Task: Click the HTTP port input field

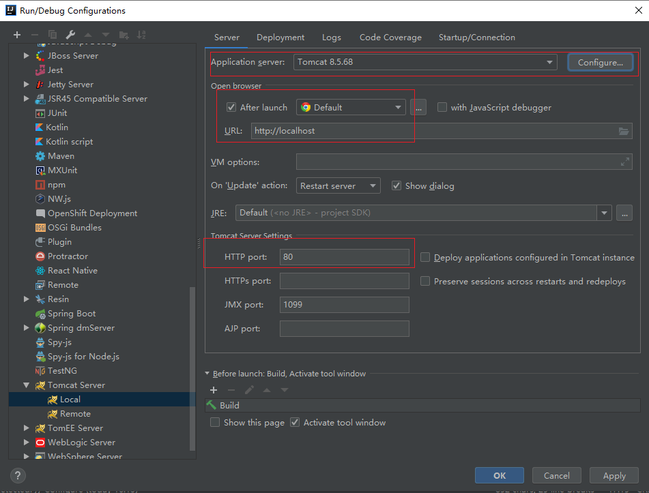Action: tap(345, 257)
